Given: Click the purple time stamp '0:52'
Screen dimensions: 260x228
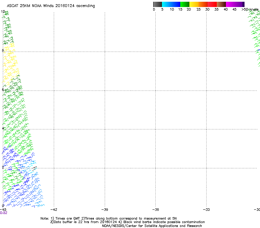Looking at the screenshot, I should point(4,213).
